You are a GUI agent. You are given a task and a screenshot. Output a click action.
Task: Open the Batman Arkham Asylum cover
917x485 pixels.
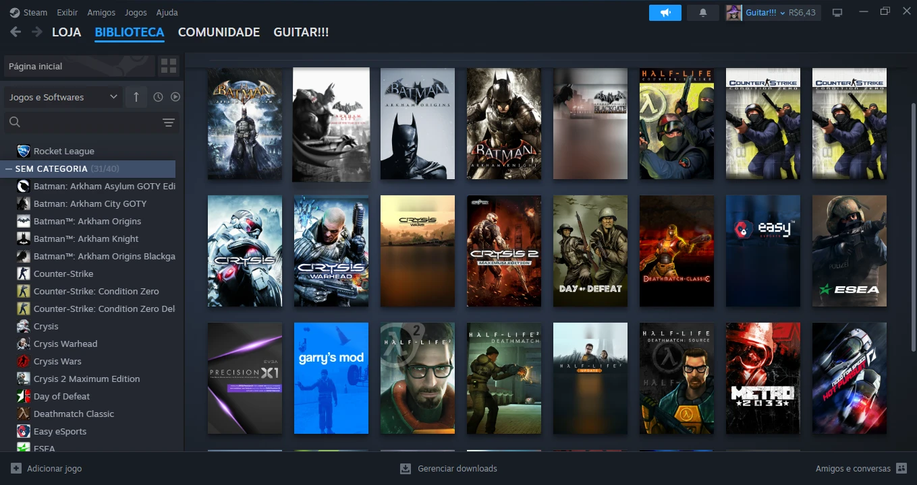(245, 123)
